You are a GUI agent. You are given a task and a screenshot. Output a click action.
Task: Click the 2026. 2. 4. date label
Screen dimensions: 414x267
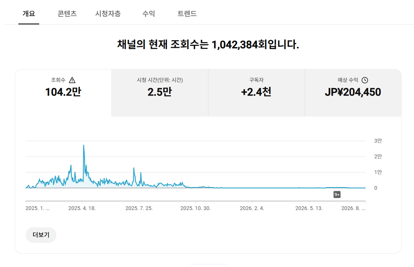click(x=252, y=208)
